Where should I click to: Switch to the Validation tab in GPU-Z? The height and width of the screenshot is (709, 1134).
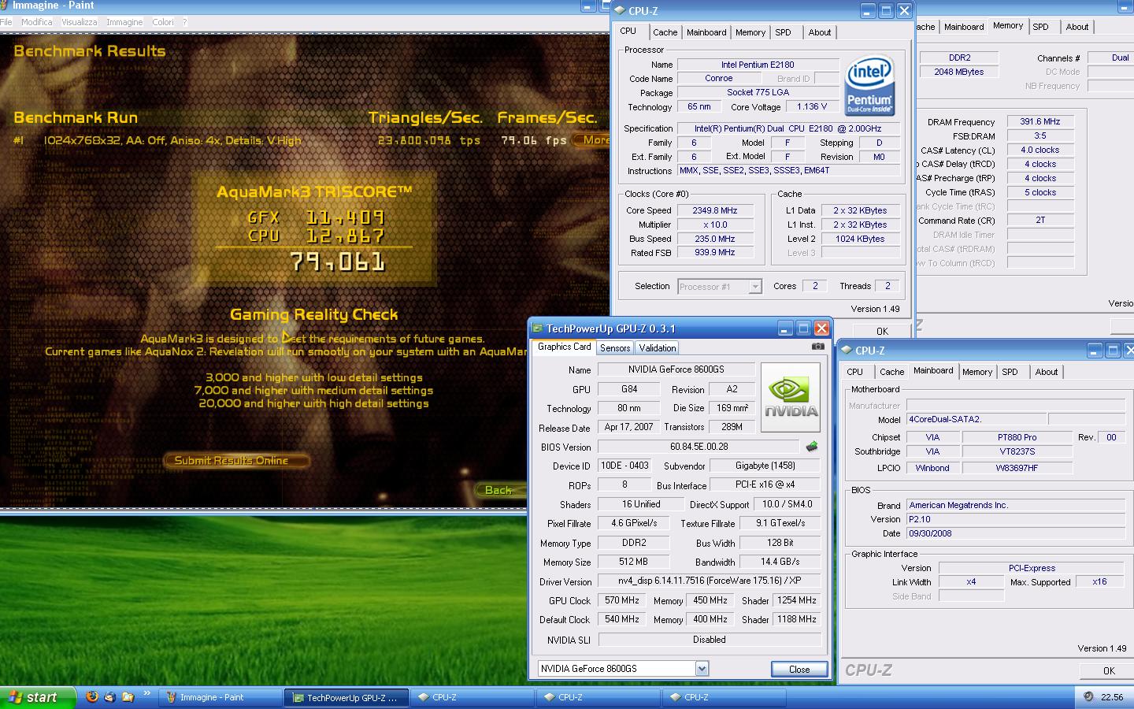(658, 348)
